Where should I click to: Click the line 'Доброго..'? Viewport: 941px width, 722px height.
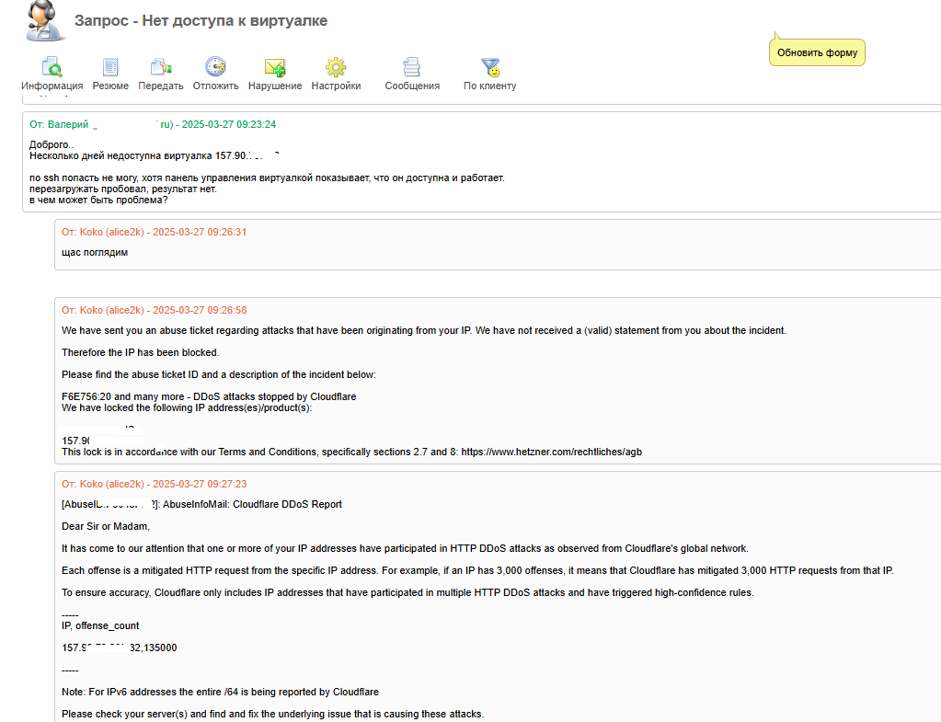click(x=52, y=144)
